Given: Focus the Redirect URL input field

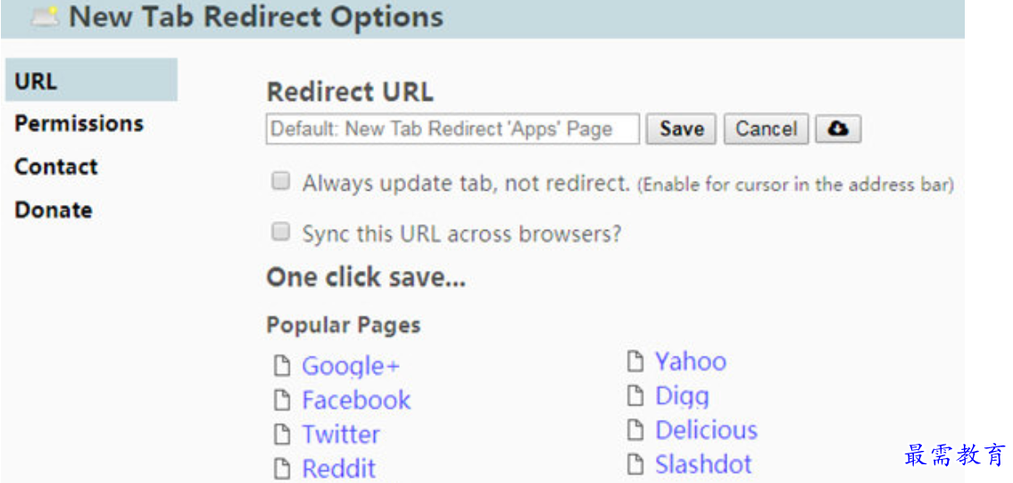Looking at the screenshot, I should point(453,129).
